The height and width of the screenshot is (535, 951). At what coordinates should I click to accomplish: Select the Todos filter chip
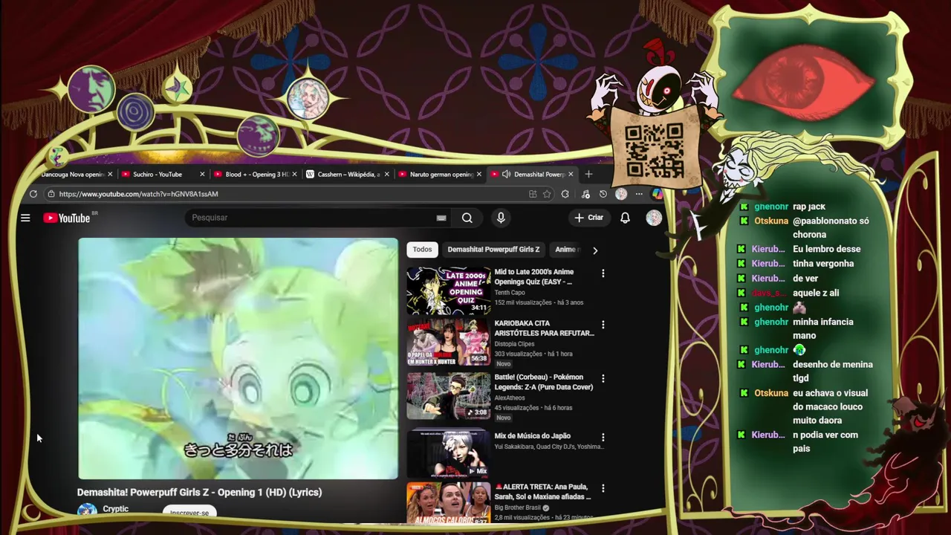click(422, 250)
